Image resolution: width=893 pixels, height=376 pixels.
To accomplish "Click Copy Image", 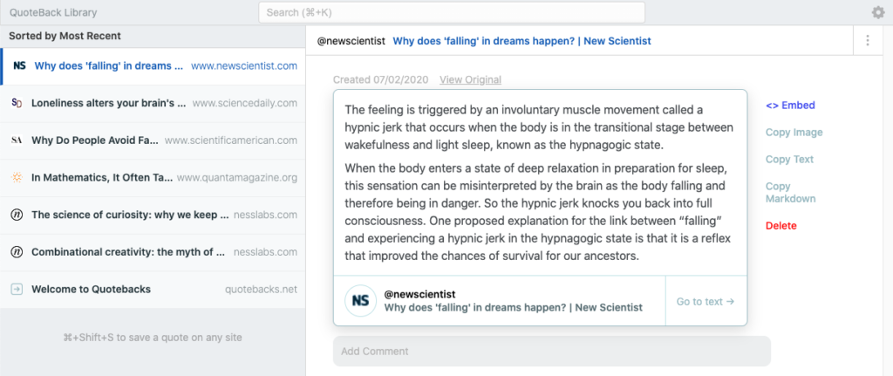I will 794,133.
